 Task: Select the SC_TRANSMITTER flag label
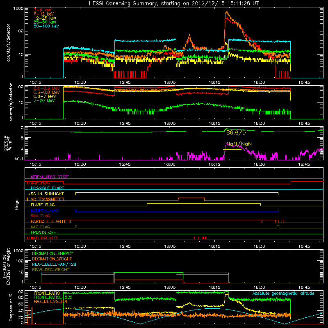48,199
